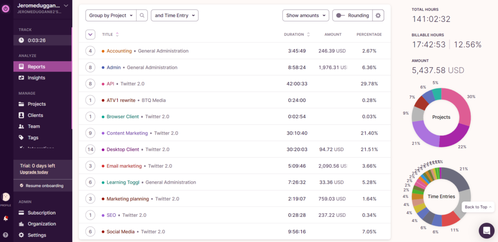The height and width of the screenshot is (242, 498).
Task: Click the profile avatar icon
Action: tap(6, 197)
